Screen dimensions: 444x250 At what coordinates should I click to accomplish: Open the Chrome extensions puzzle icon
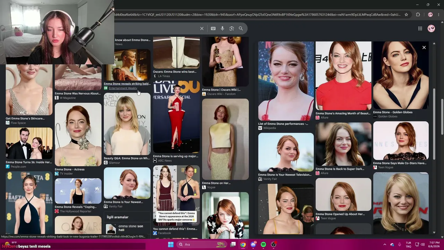418,15
